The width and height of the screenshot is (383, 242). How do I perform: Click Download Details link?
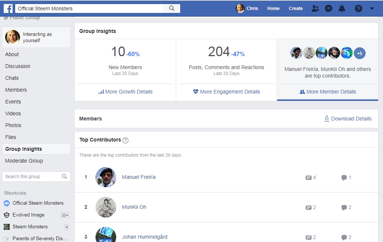tap(348, 119)
